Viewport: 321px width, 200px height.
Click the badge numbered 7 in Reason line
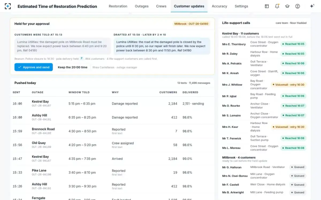tap(82, 58)
